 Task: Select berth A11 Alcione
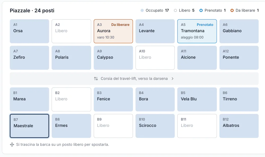[197, 58]
